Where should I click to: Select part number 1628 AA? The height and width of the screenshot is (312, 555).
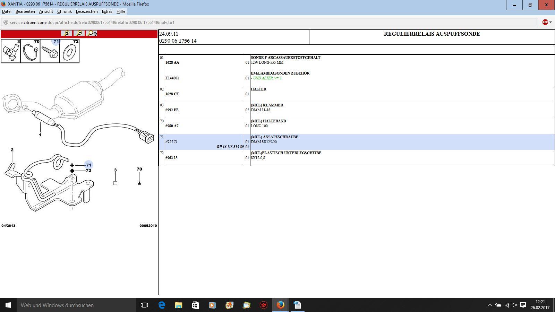click(172, 62)
